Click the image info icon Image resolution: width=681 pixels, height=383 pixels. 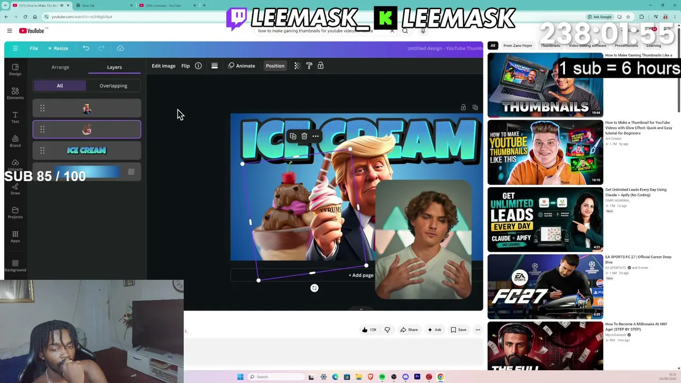tap(198, 66)
